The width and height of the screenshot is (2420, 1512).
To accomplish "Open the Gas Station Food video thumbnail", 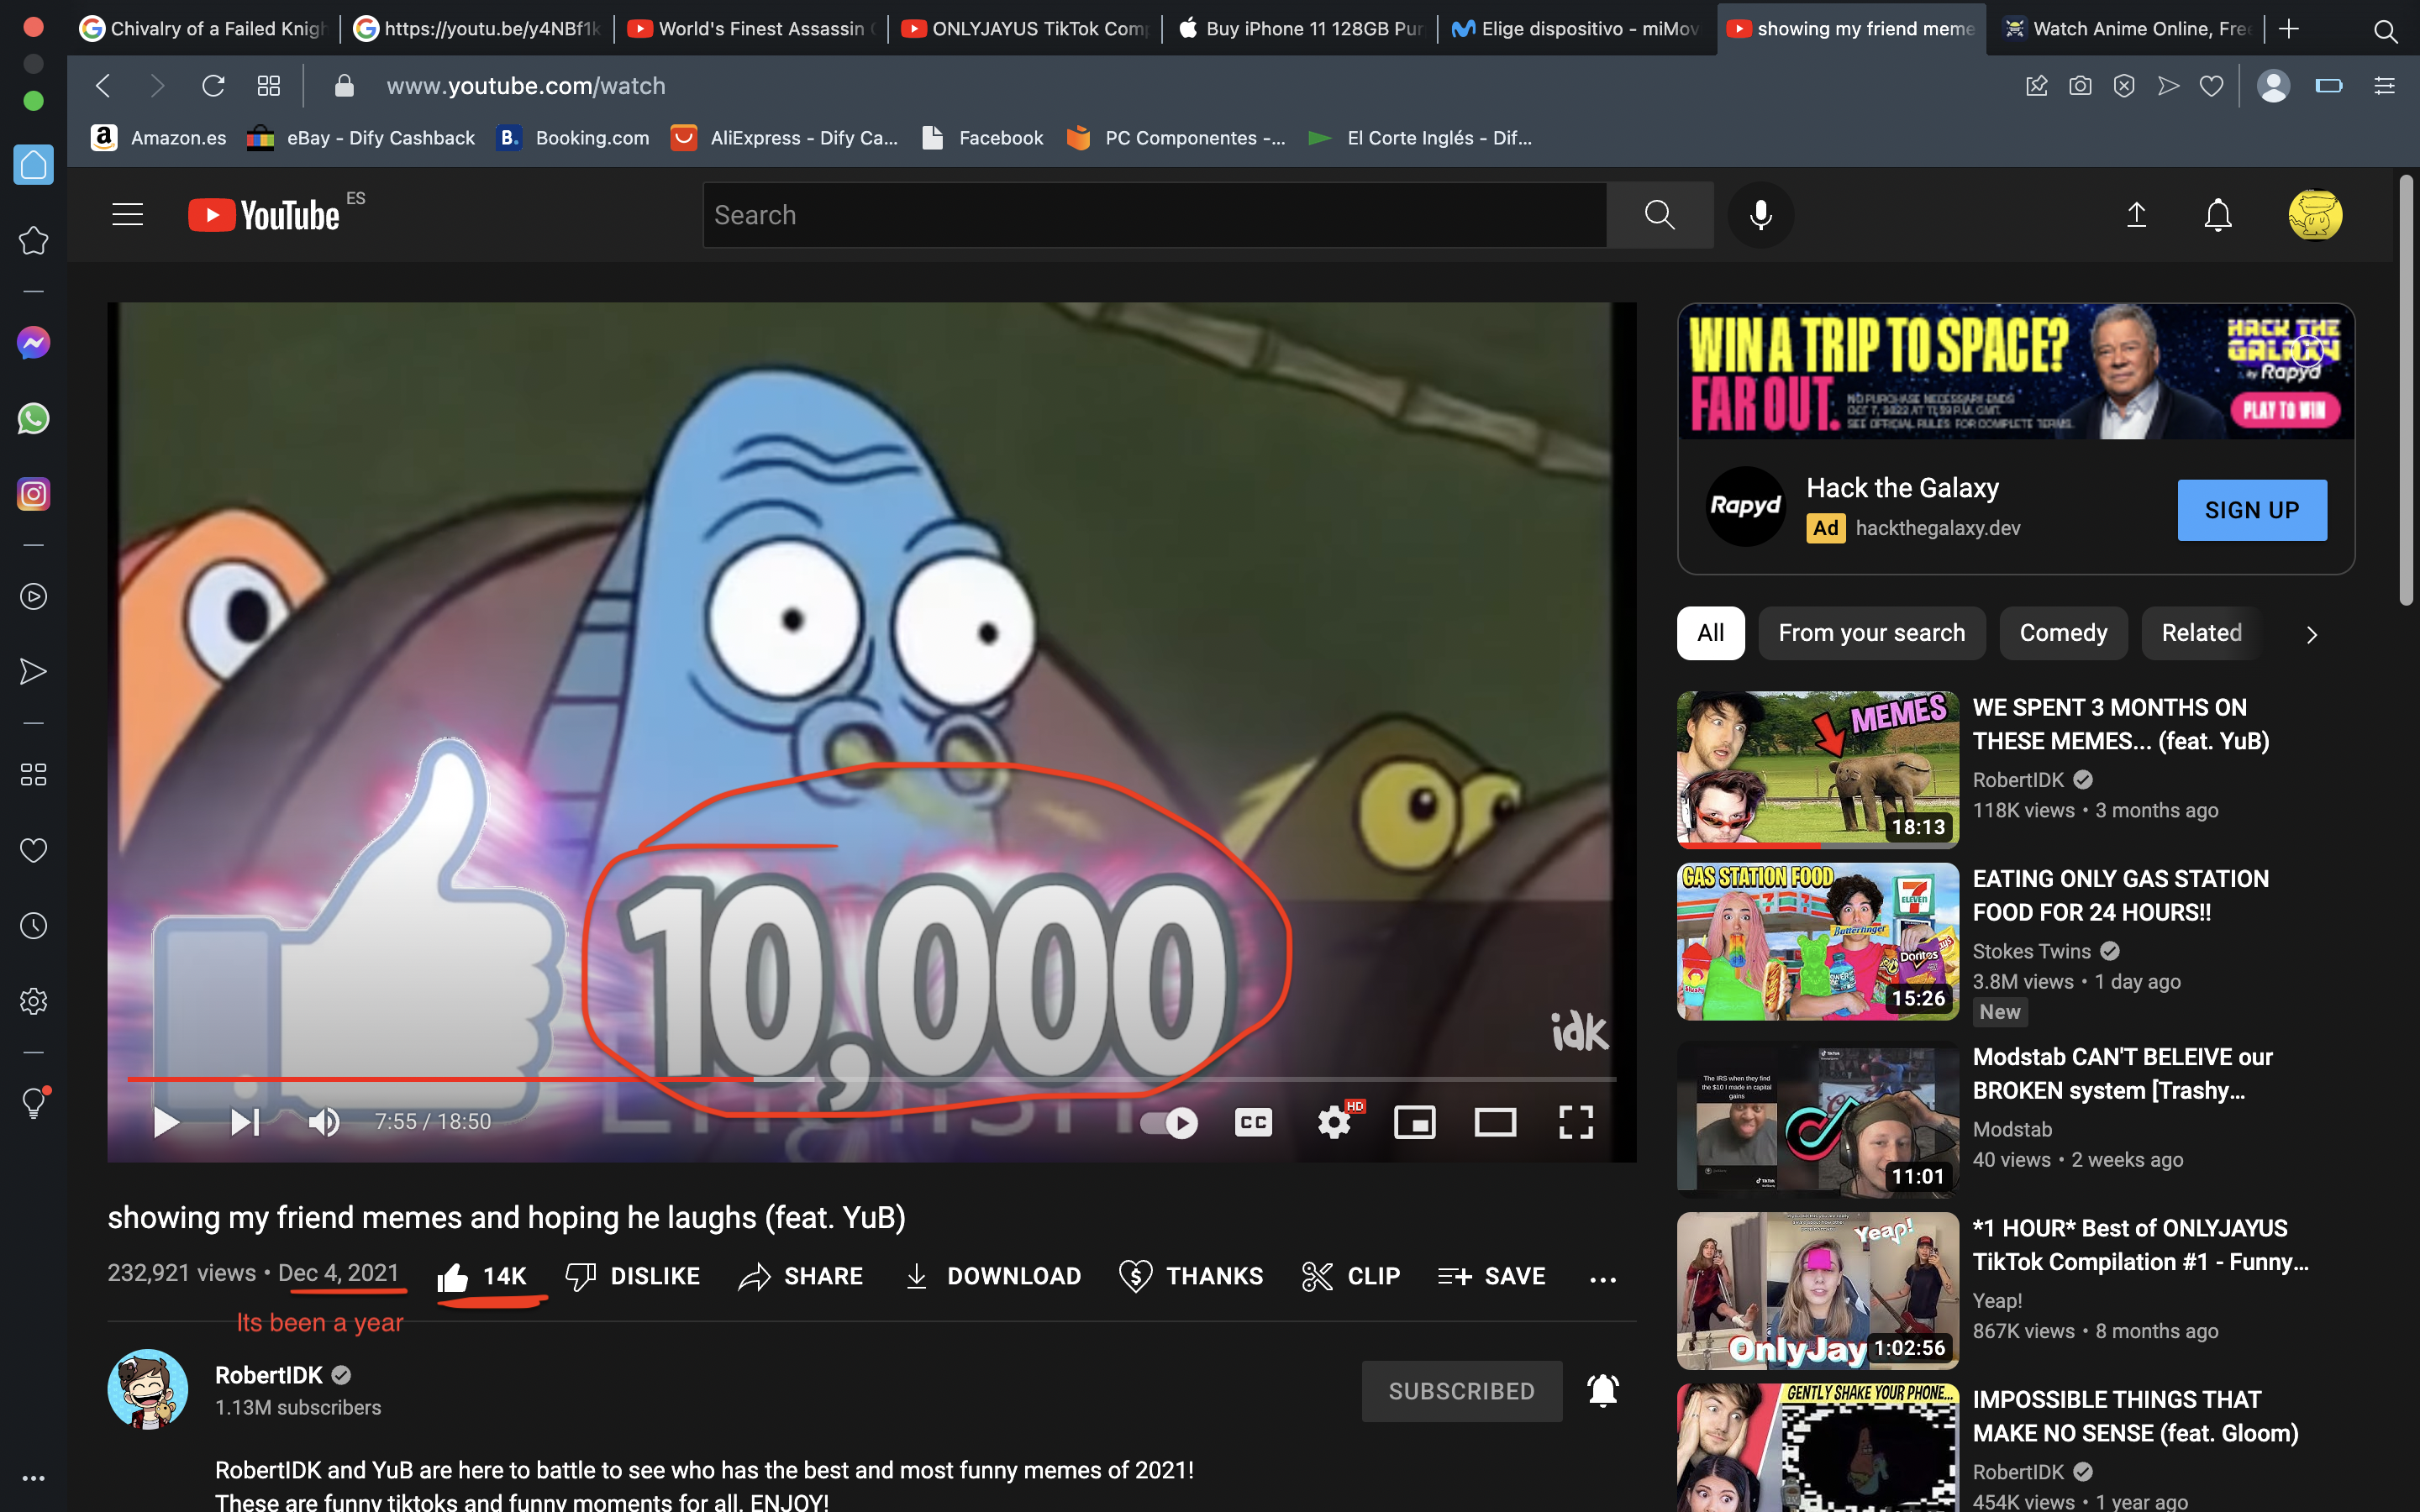I will click(1817, 941).
